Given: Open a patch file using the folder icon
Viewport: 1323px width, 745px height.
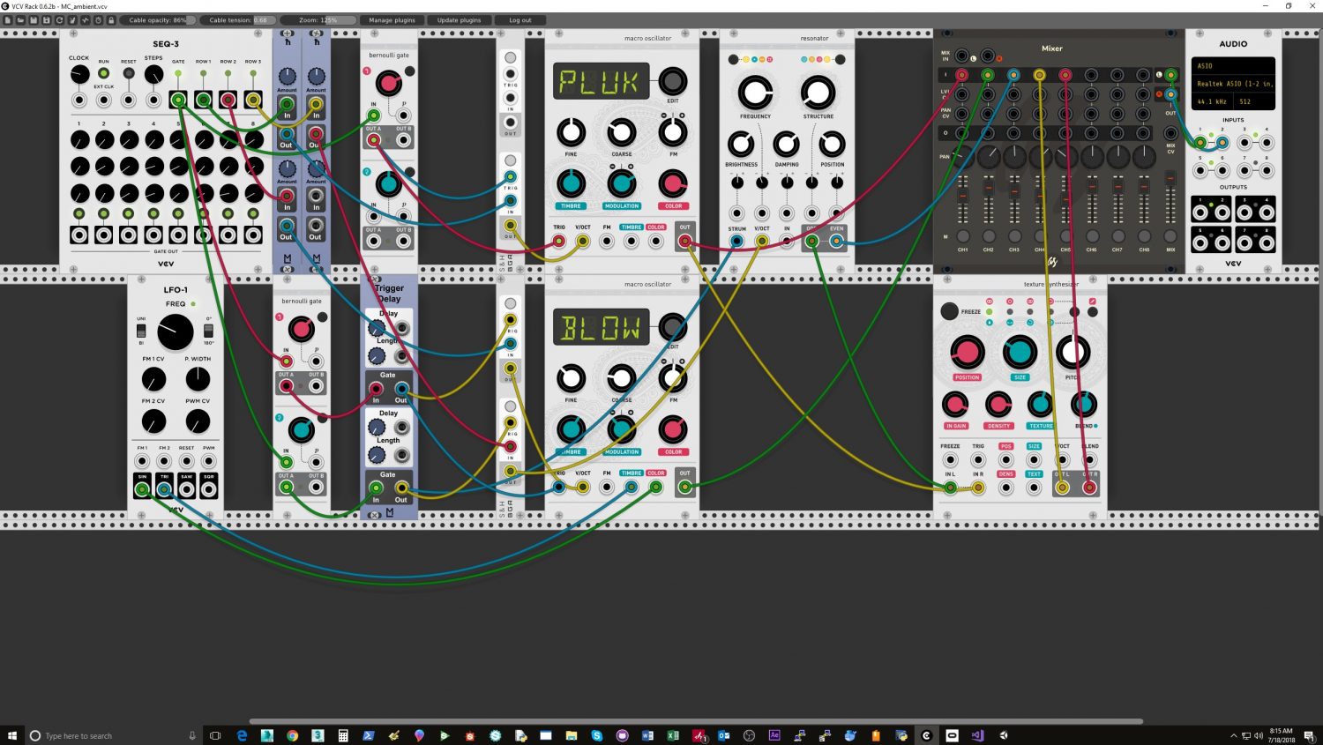Looking at the screenshot, I should (x=20, y=20).
